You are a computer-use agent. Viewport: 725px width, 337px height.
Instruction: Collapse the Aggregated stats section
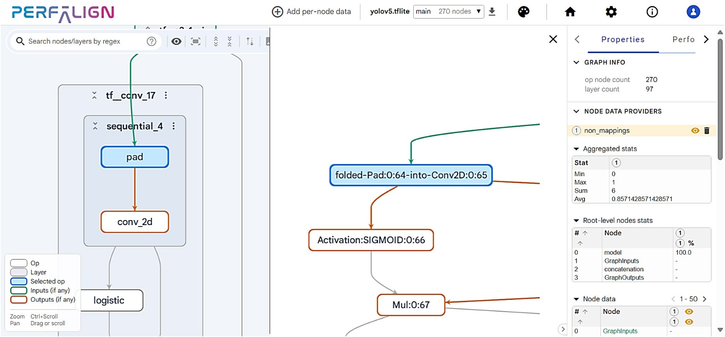click(x=576, y=149)
